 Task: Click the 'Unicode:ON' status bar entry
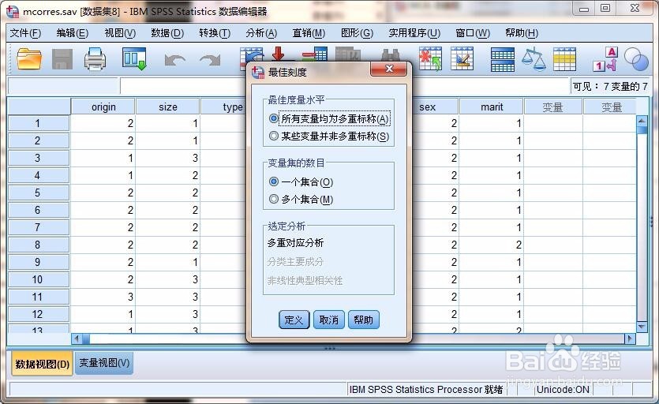[564, 390]
